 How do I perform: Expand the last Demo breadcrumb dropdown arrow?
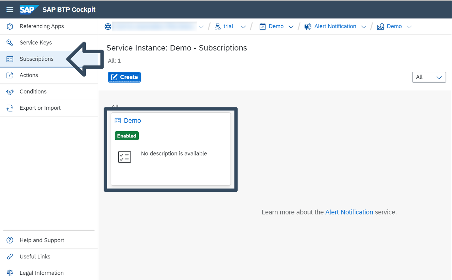pos(409,27)
